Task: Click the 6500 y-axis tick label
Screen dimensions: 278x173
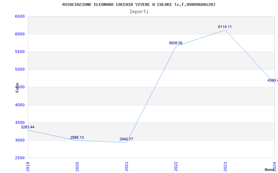Action: [x=20, y=16]
